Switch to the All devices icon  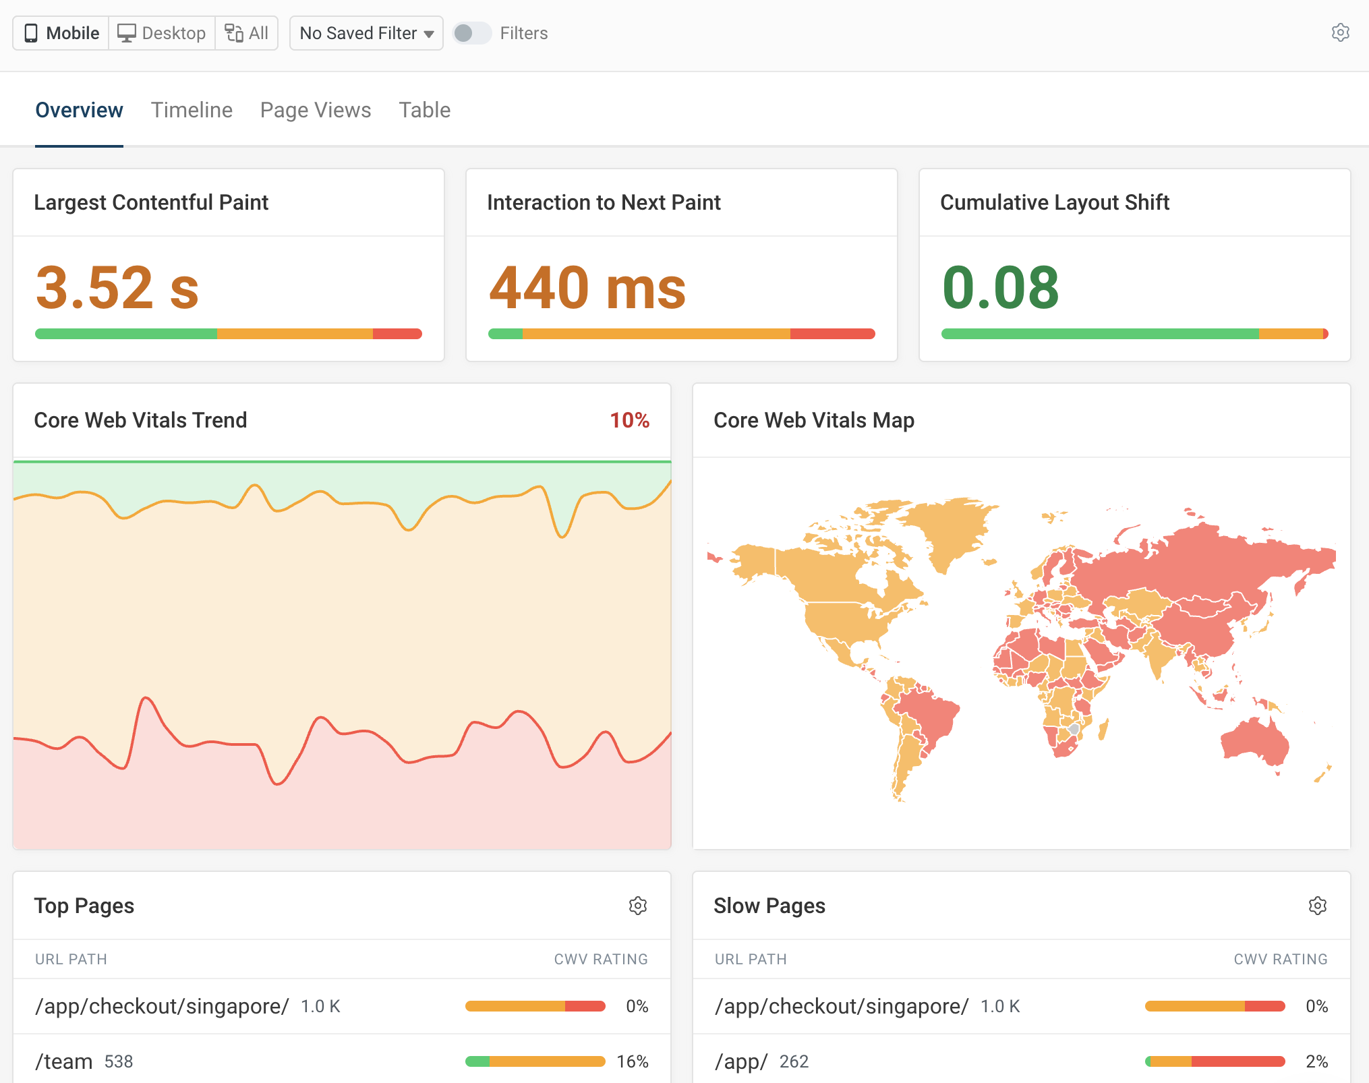coord(233,32)
